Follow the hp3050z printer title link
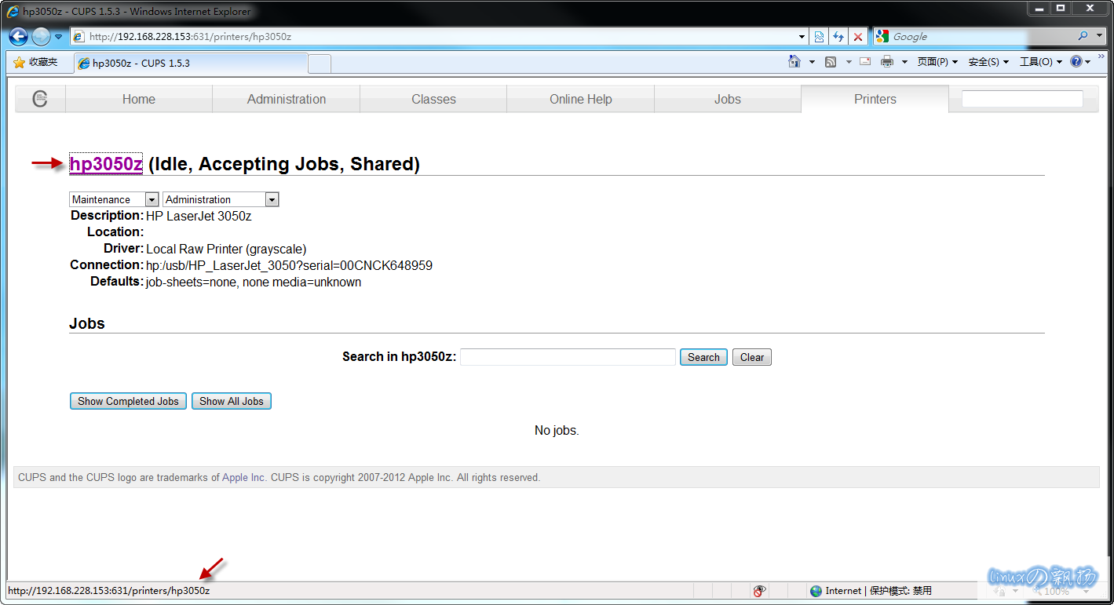Image resolution: width=1114 pixels, height=605 pixels. 106,164
